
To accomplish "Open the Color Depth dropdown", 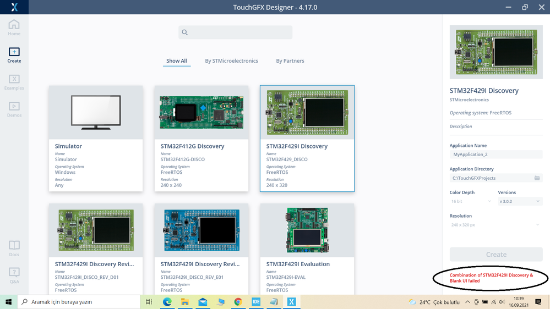I will click(x=471, y=201).
